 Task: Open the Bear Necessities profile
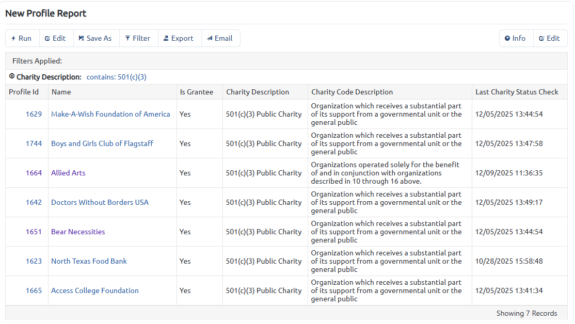coord(78,232)
